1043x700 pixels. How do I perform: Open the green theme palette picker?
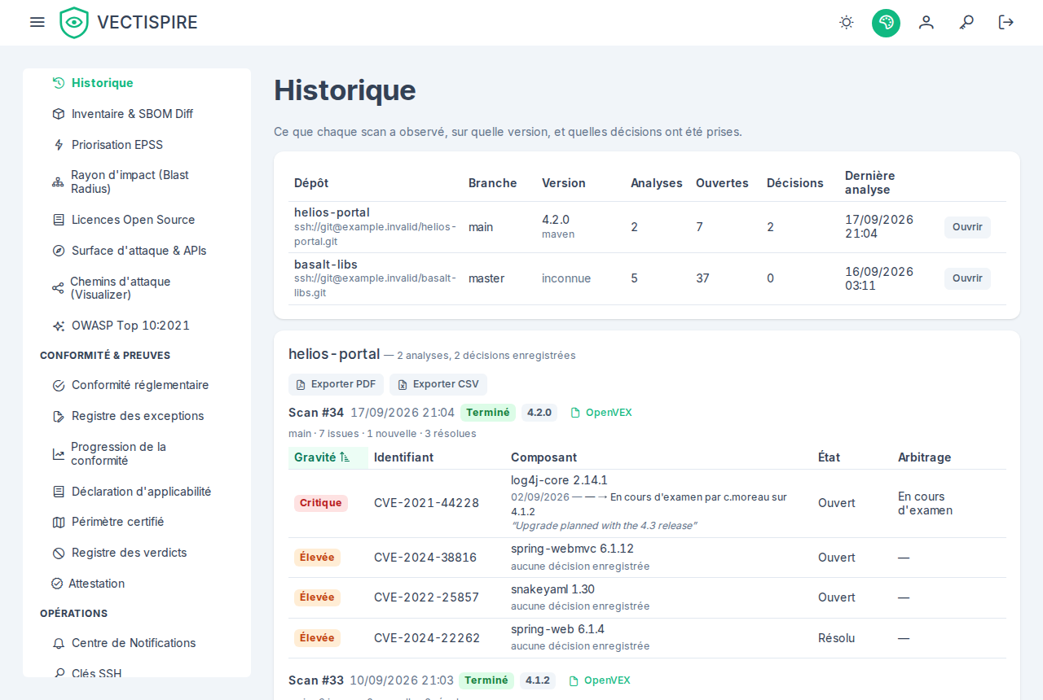point(886,23)
